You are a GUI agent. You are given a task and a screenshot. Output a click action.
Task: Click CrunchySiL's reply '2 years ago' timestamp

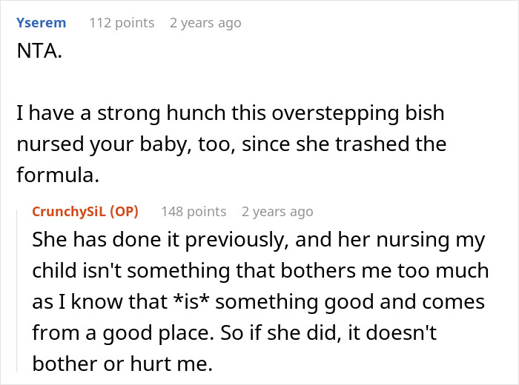(277, 212)
